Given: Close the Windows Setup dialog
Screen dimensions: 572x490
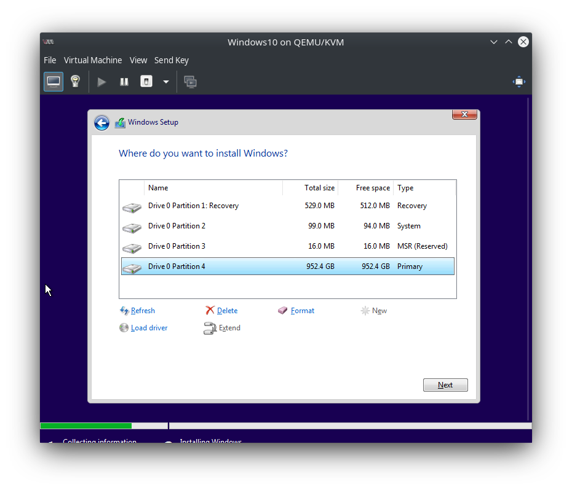Looking at the screenshot, I should pos(464,114).
